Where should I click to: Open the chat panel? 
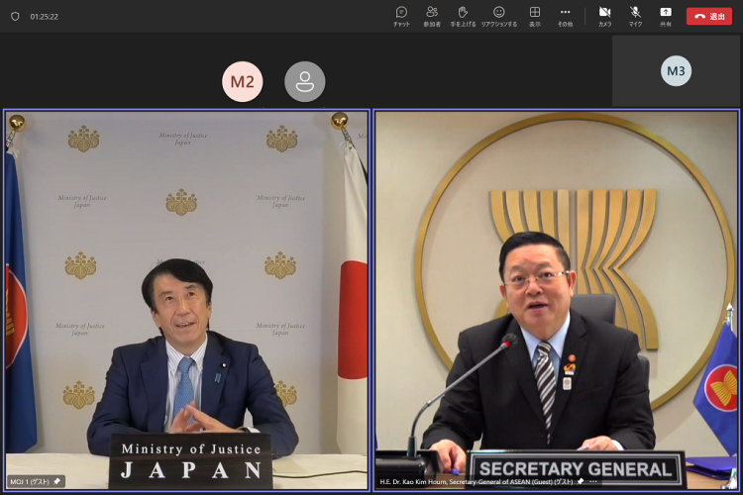tap(401, 16)
